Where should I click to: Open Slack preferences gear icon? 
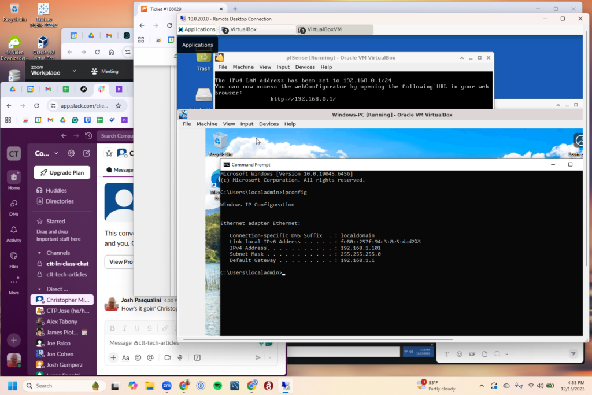coord(71,153)
